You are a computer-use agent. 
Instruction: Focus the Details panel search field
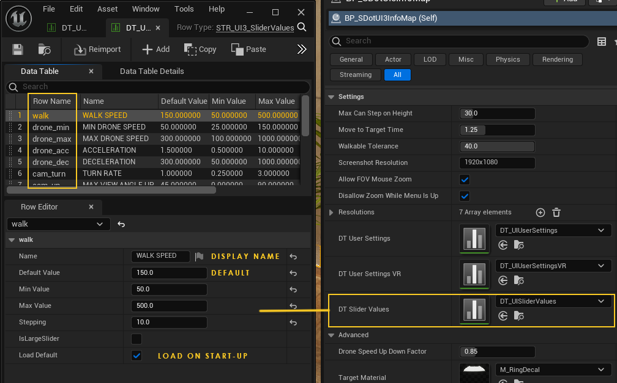[458, 41]
